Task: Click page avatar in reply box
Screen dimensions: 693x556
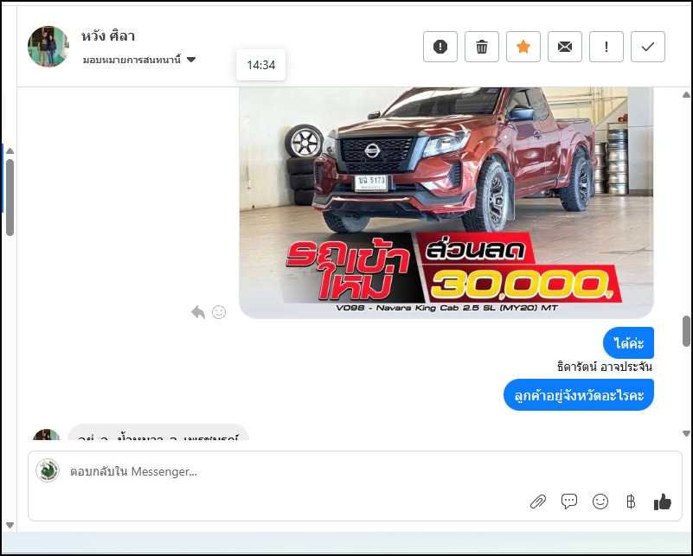Action: [x=48, y=470]
